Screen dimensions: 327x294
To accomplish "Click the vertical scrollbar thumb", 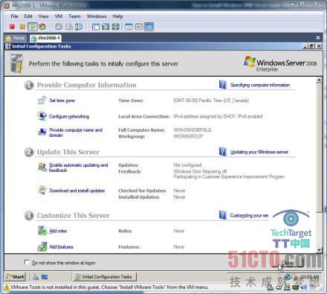I will point(319,148).
